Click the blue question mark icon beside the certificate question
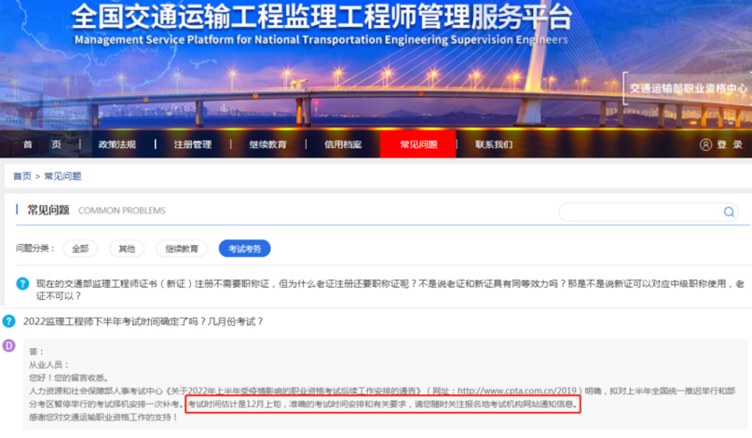This screenshot has width=752, height=438. (22, 283)
